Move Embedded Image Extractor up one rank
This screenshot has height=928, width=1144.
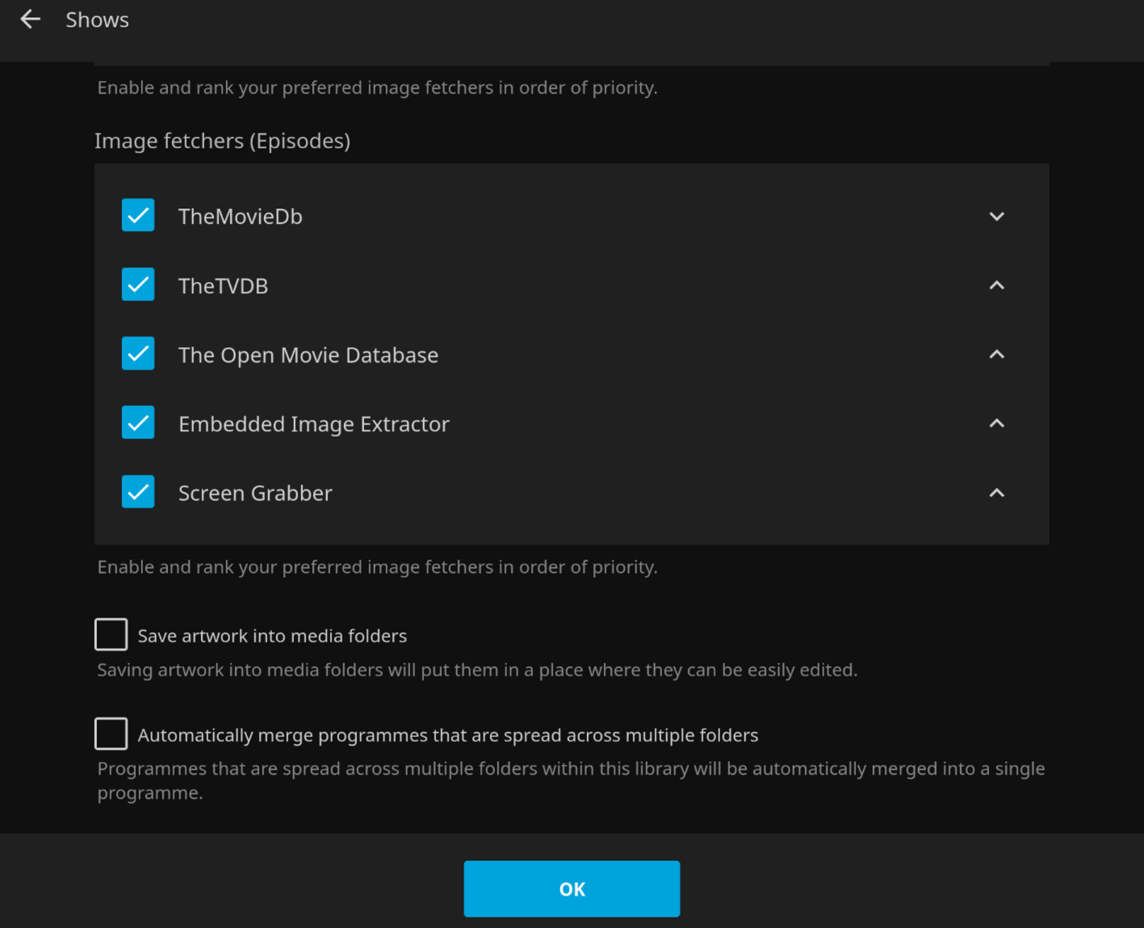(x=996, y=424)
